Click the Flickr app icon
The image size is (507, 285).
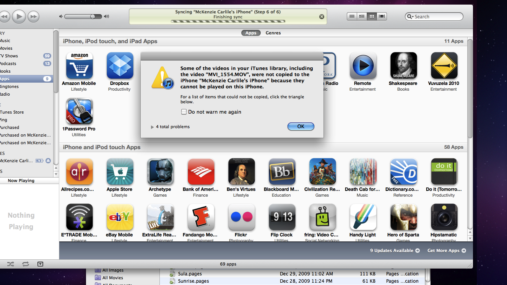[x=241, y=217]
